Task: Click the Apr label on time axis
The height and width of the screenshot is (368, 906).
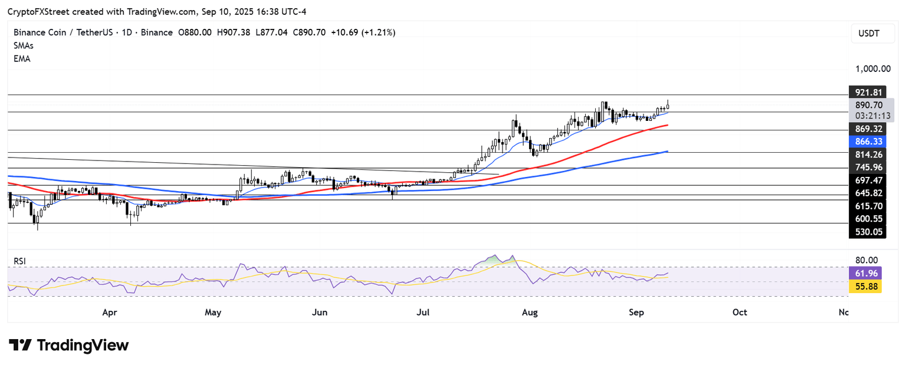Action: point(109,312)
